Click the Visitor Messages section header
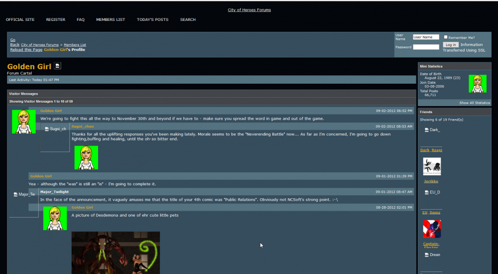The width and height of the screenshot is (498, 274). point(212,94)
